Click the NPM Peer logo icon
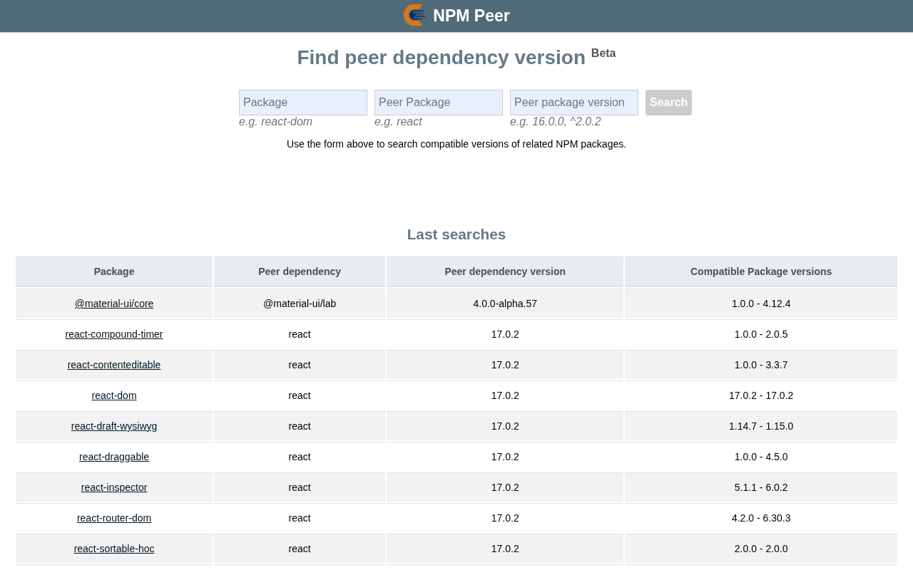913x570 pixels. [414, 15]
